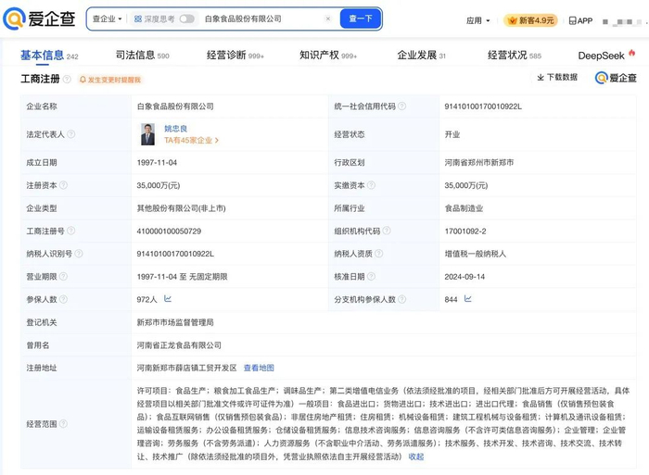Click help icon beside 法定代表人

pos(70,134)
